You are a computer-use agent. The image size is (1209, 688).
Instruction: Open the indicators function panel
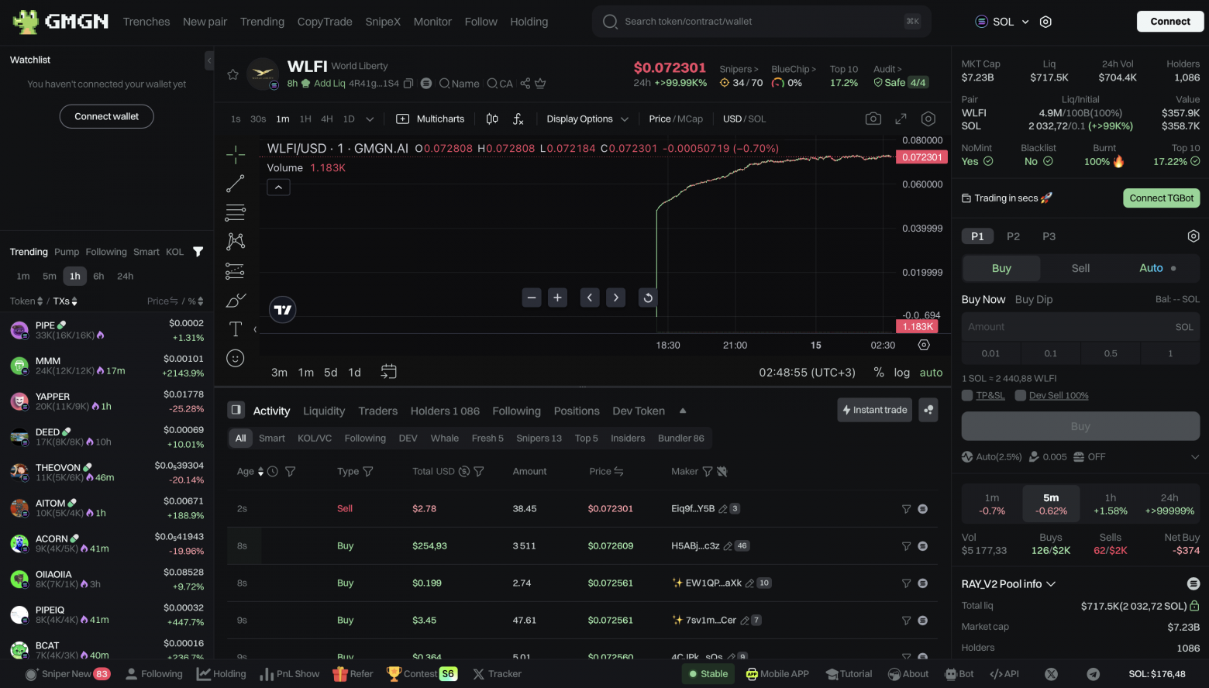[518, 119]
